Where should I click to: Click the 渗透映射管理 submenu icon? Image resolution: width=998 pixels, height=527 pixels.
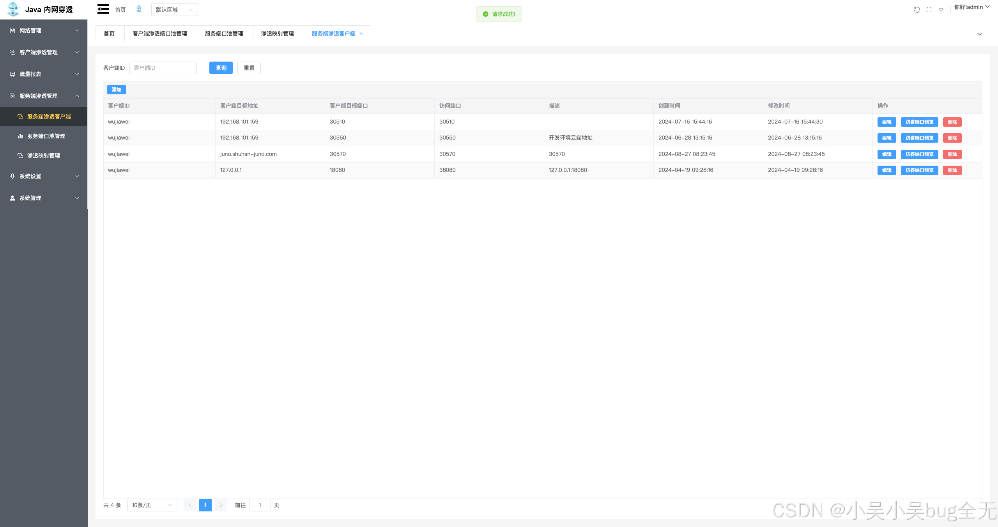[20, 156]
